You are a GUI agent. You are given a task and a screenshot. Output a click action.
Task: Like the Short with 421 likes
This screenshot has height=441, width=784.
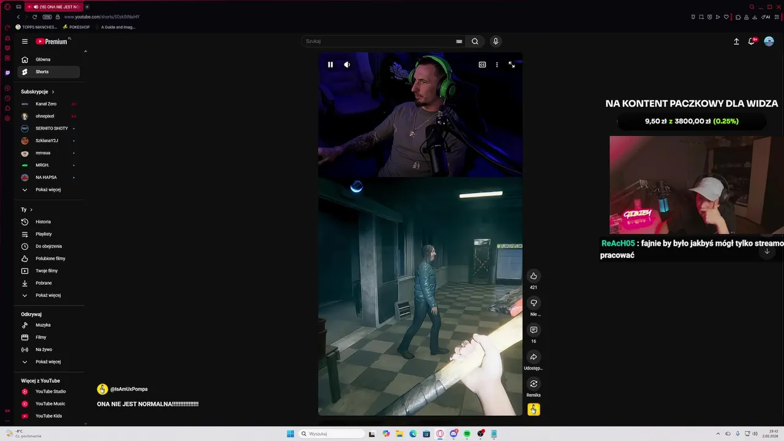[533, 276]
